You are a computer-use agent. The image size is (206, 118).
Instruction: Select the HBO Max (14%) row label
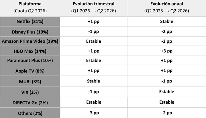click(x=30, y=51)
